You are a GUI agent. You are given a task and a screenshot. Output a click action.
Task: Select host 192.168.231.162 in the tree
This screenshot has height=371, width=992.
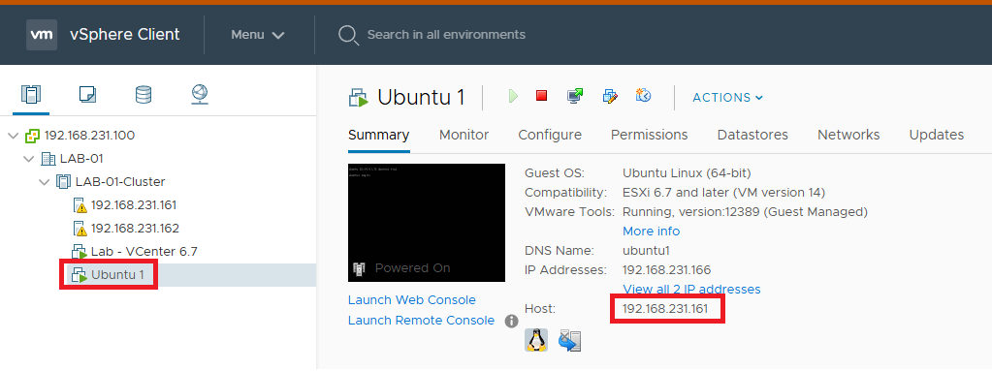135,229
